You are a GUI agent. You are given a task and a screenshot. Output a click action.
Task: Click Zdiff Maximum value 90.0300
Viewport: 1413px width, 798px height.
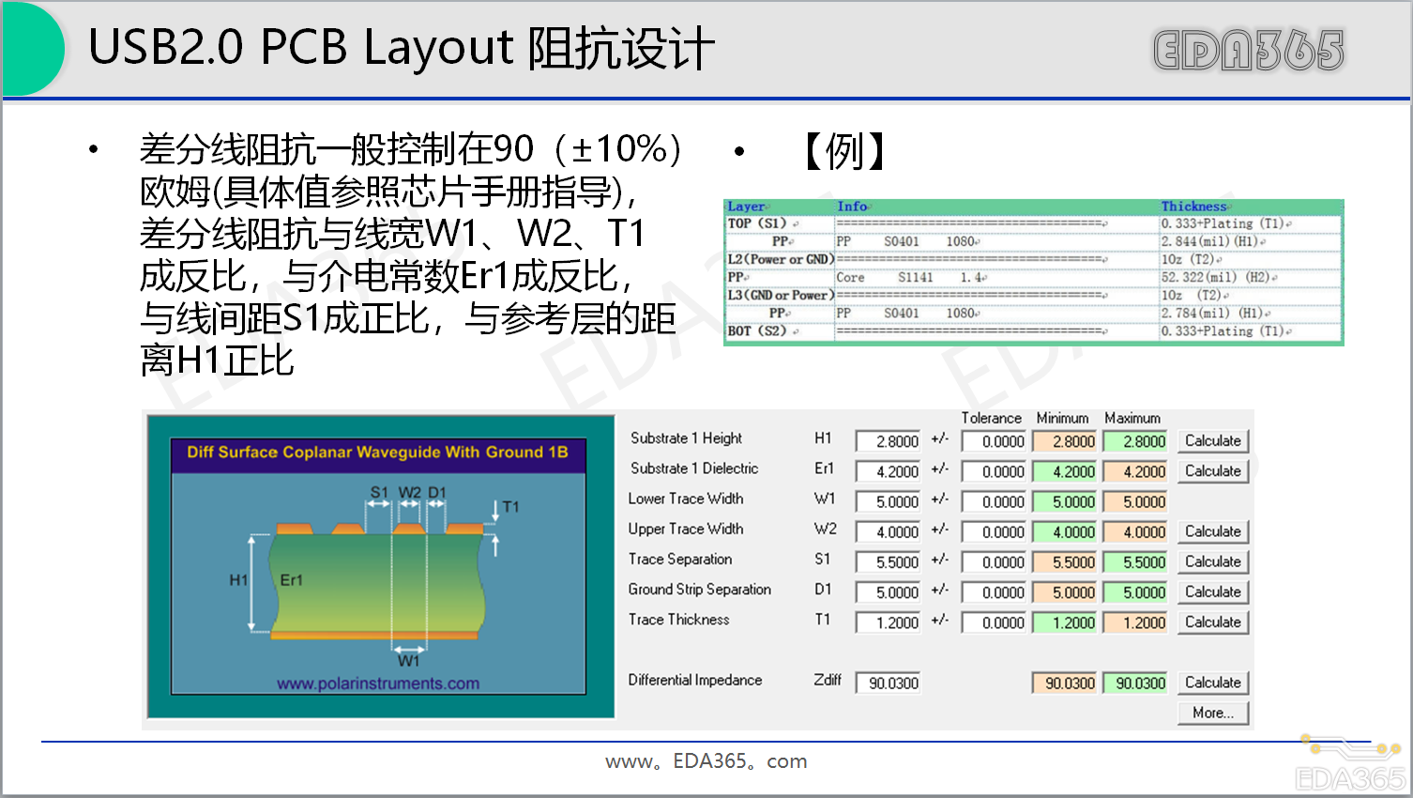tap(1135, 683)
